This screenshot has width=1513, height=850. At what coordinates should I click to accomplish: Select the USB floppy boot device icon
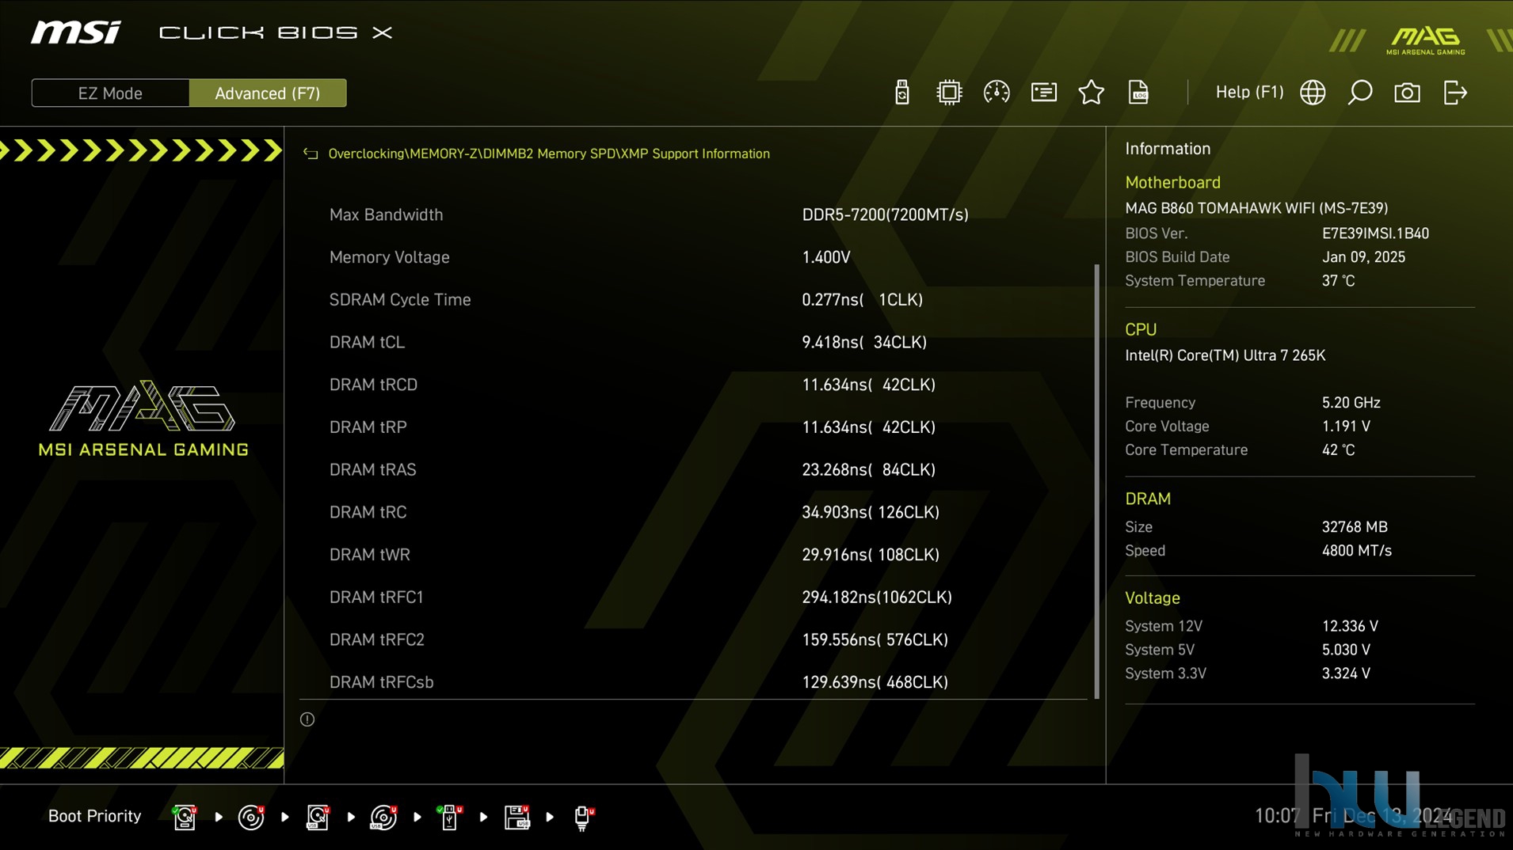point(516,817)
